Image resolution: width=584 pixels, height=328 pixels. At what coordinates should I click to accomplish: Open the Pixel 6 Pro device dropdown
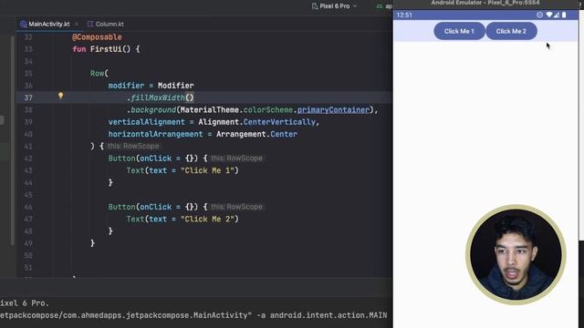coord(335,6)
